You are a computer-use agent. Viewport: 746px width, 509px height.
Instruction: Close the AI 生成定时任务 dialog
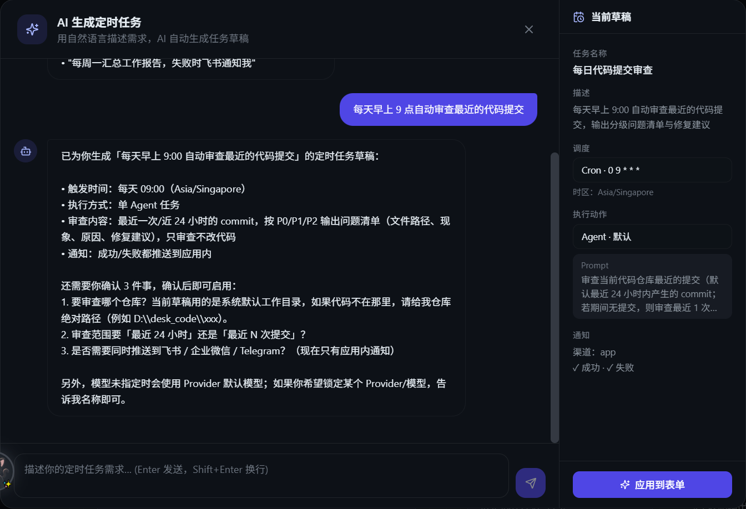coord(529,29)
